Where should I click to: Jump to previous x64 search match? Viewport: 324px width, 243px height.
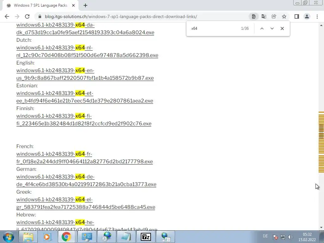[262, 28]
